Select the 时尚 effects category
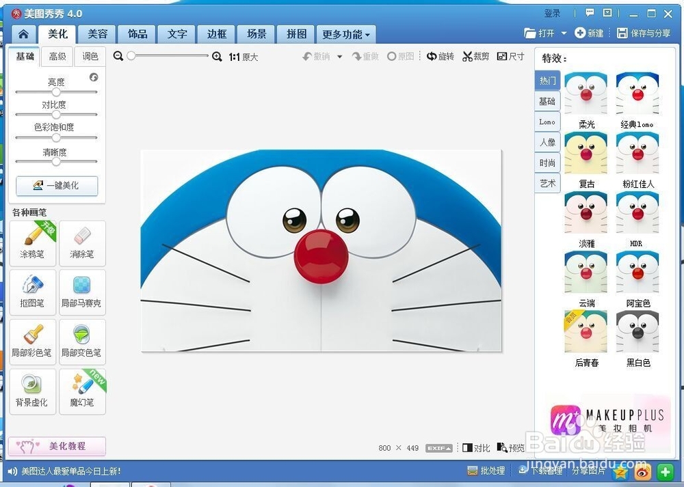This screenshot has width=684, height=487. (x=547, y=163)
